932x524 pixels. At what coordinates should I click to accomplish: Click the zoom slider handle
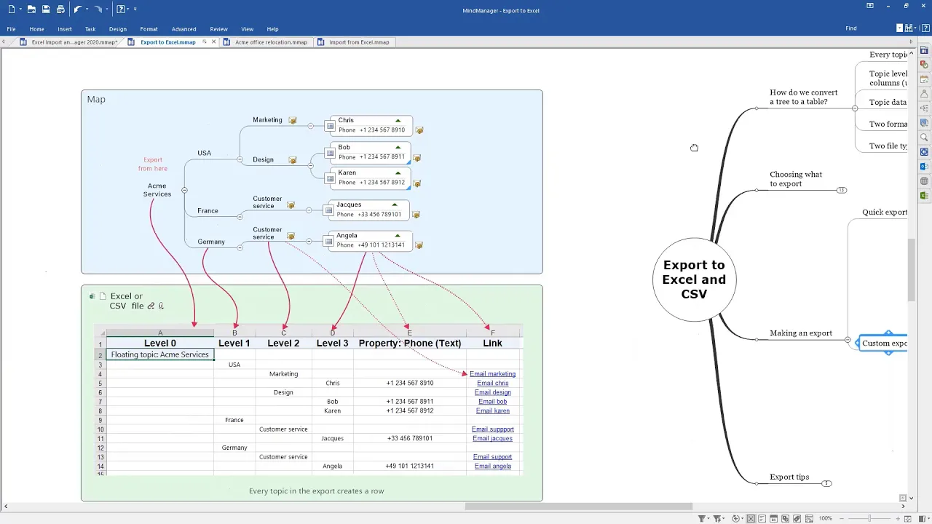[x=869, y=518]
